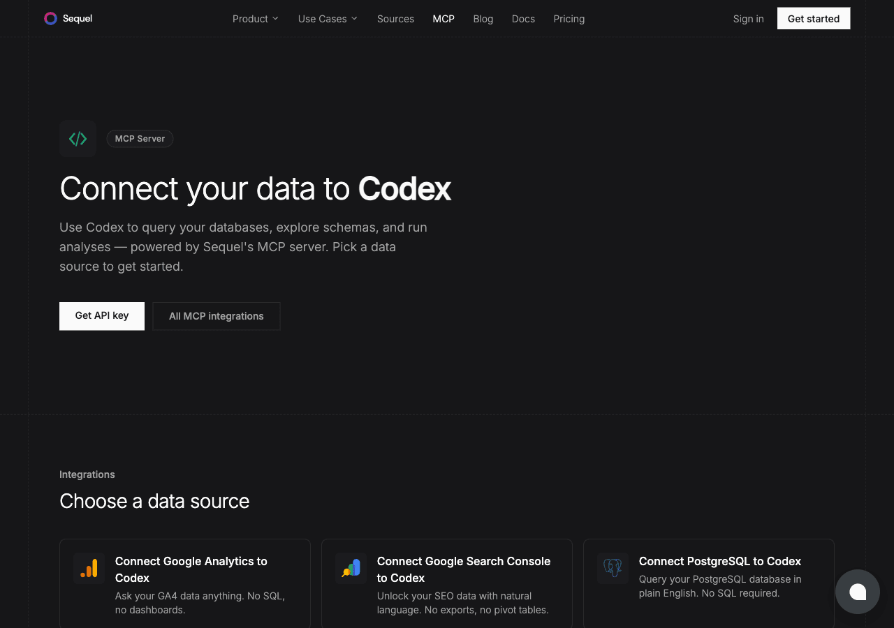Viewport: 894px width, 628px height.
Task: Open Connect Google Search Console to Codex card
Action: click(x=447, y=585)
